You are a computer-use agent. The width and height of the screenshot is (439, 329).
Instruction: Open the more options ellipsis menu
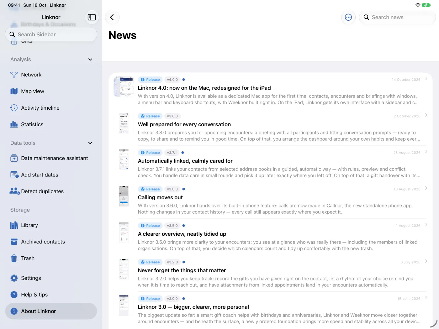coord(348,17)
